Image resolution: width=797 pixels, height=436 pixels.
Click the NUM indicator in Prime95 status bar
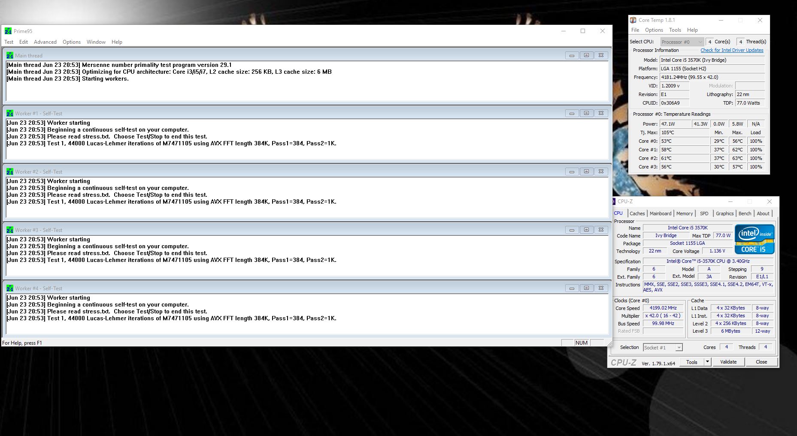coord(582,343)
